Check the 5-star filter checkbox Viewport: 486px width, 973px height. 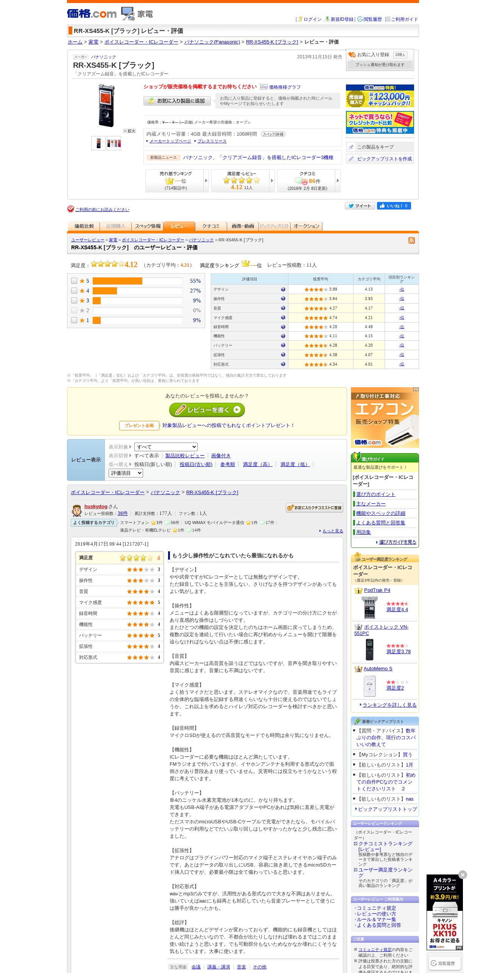74,281
